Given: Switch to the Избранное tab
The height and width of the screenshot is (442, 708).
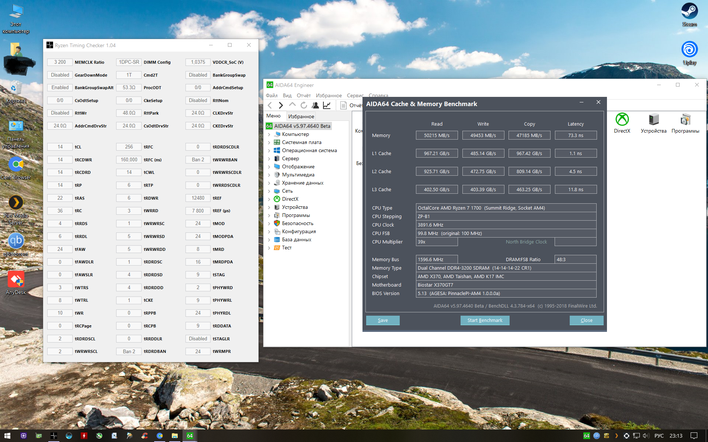Looking at the screenshot, I should point(301,116).
